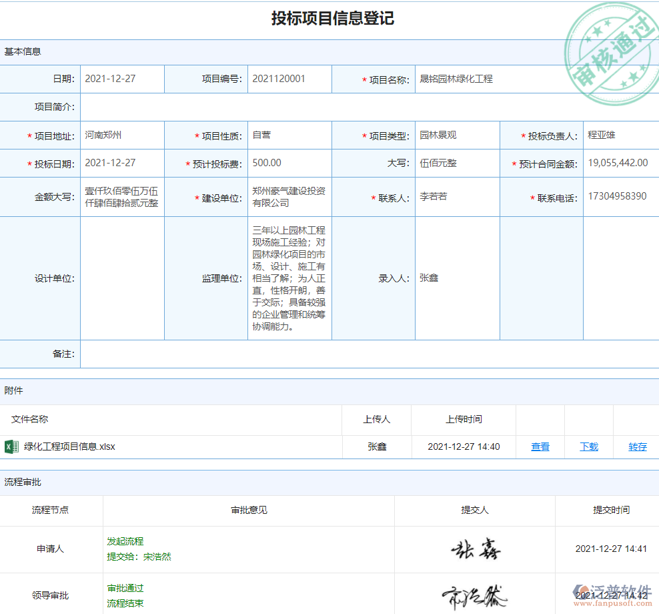
Task: Collapse the 附件 section header
Action: click(14, 390)
